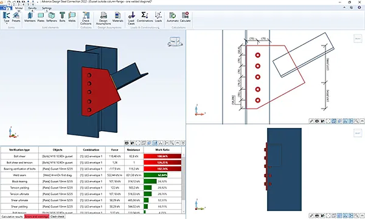Image resolution: width=365 pixels, height=219 pixels.
Task: Select the Tension yielding row
Action: 91,187
